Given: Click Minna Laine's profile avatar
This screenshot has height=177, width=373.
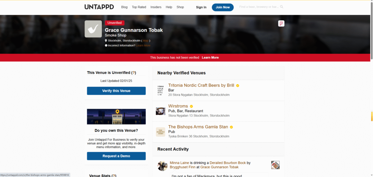Looking at the screenshot, I should click(x=162, y=166).
